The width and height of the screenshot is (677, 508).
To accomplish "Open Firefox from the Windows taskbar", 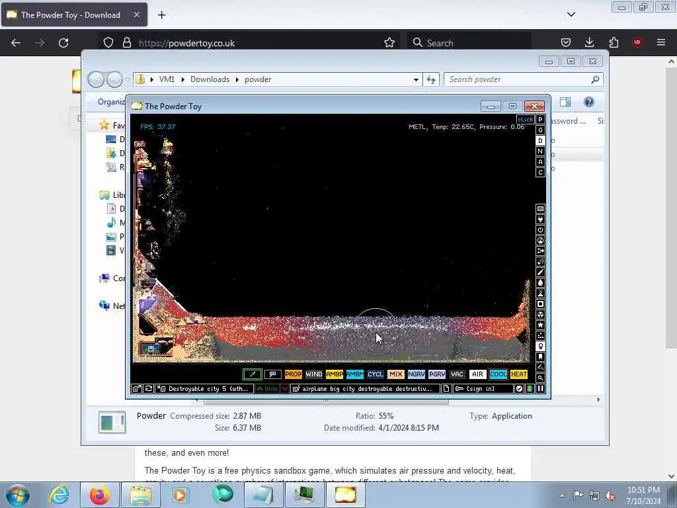I will [x=100, y=495].
